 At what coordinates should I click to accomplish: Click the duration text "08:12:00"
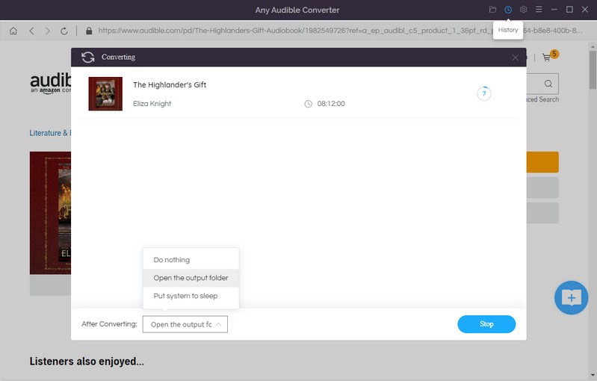click(331, 104)
